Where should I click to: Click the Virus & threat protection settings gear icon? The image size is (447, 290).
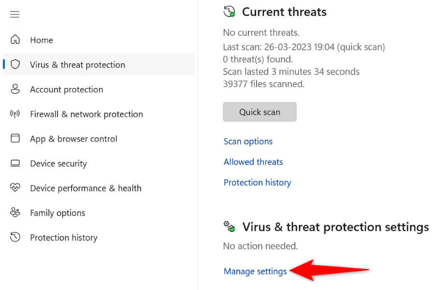tap(230, 226)
